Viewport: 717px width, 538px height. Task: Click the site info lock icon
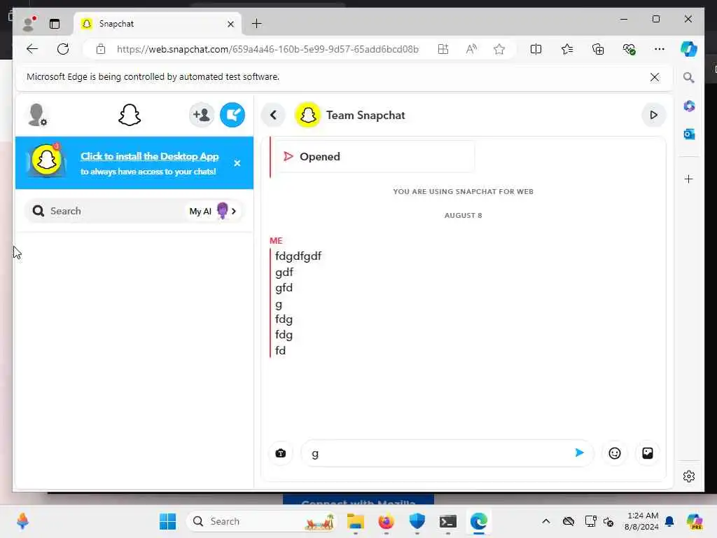point(101,49)
